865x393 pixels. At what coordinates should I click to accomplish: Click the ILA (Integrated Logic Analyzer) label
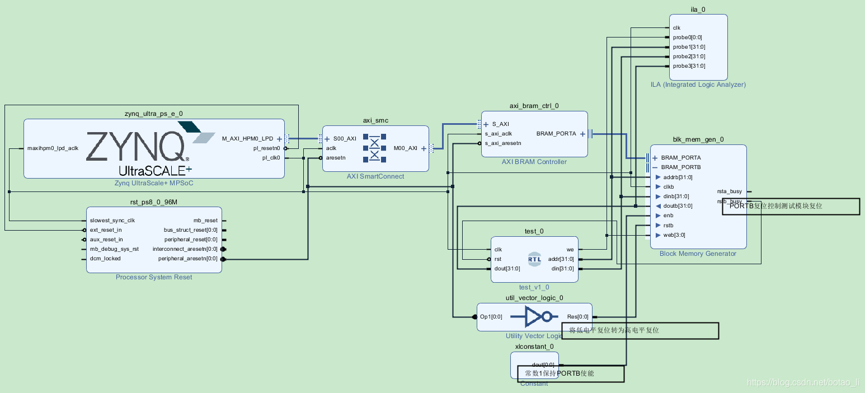point(698,85)
